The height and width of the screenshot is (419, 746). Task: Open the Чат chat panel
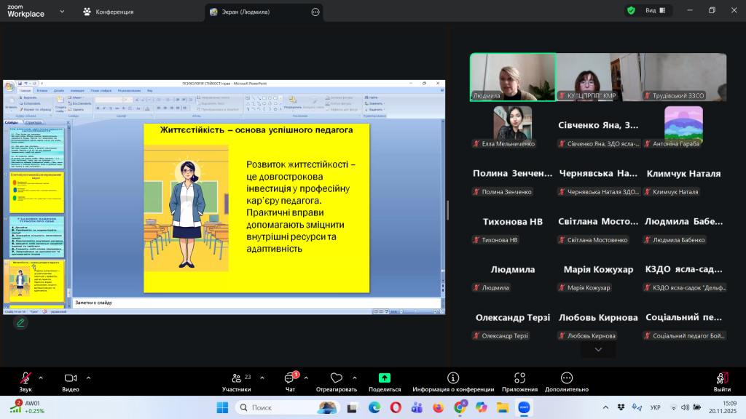click(x=290, y=378)
